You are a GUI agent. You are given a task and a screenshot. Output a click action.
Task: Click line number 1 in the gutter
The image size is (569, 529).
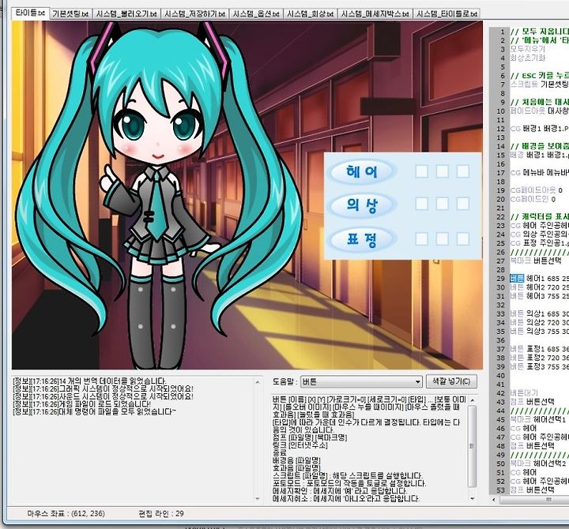pyautogui.click(x=503, y=32)
